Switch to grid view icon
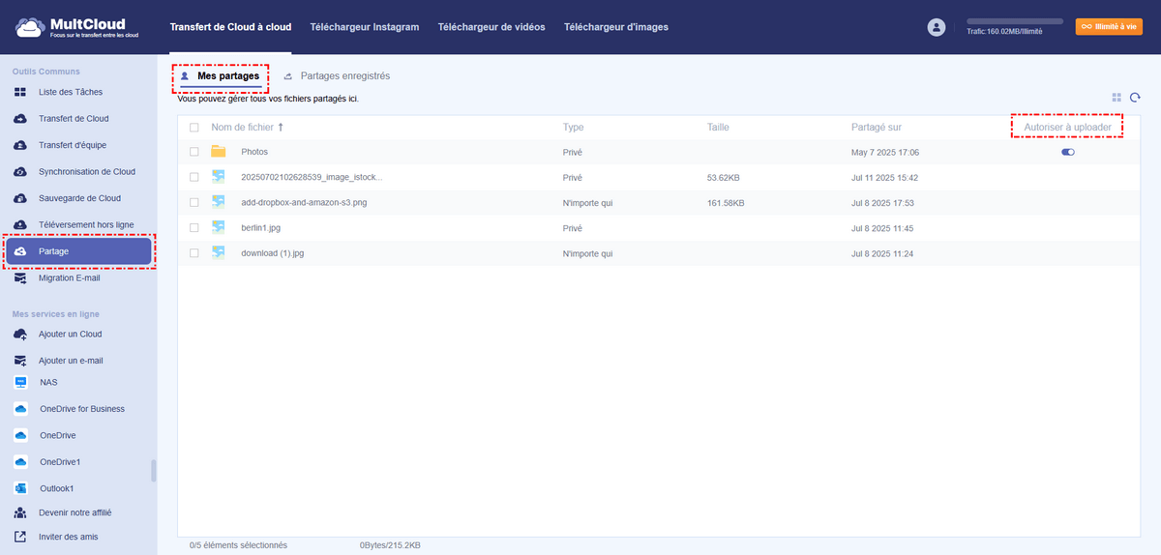Screen dimensions: 1161x555 pyautogui.click(x=1116, y=98)
